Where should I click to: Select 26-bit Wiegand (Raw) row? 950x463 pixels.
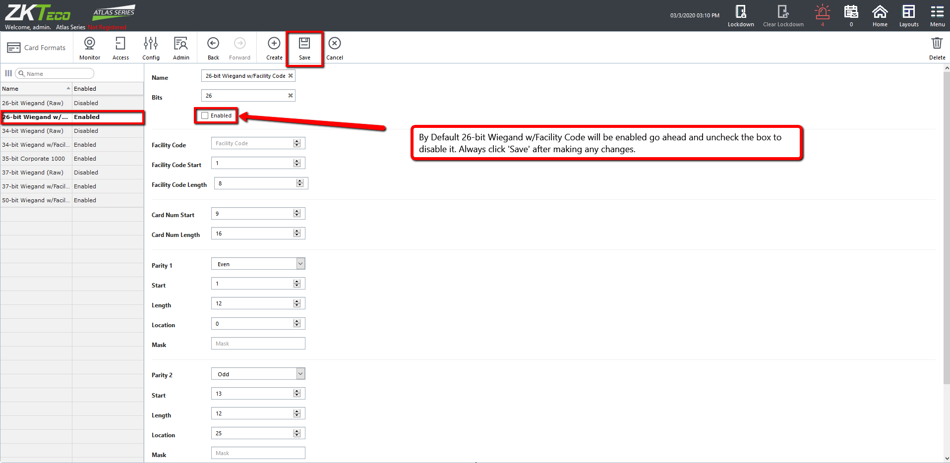[72, 103]
